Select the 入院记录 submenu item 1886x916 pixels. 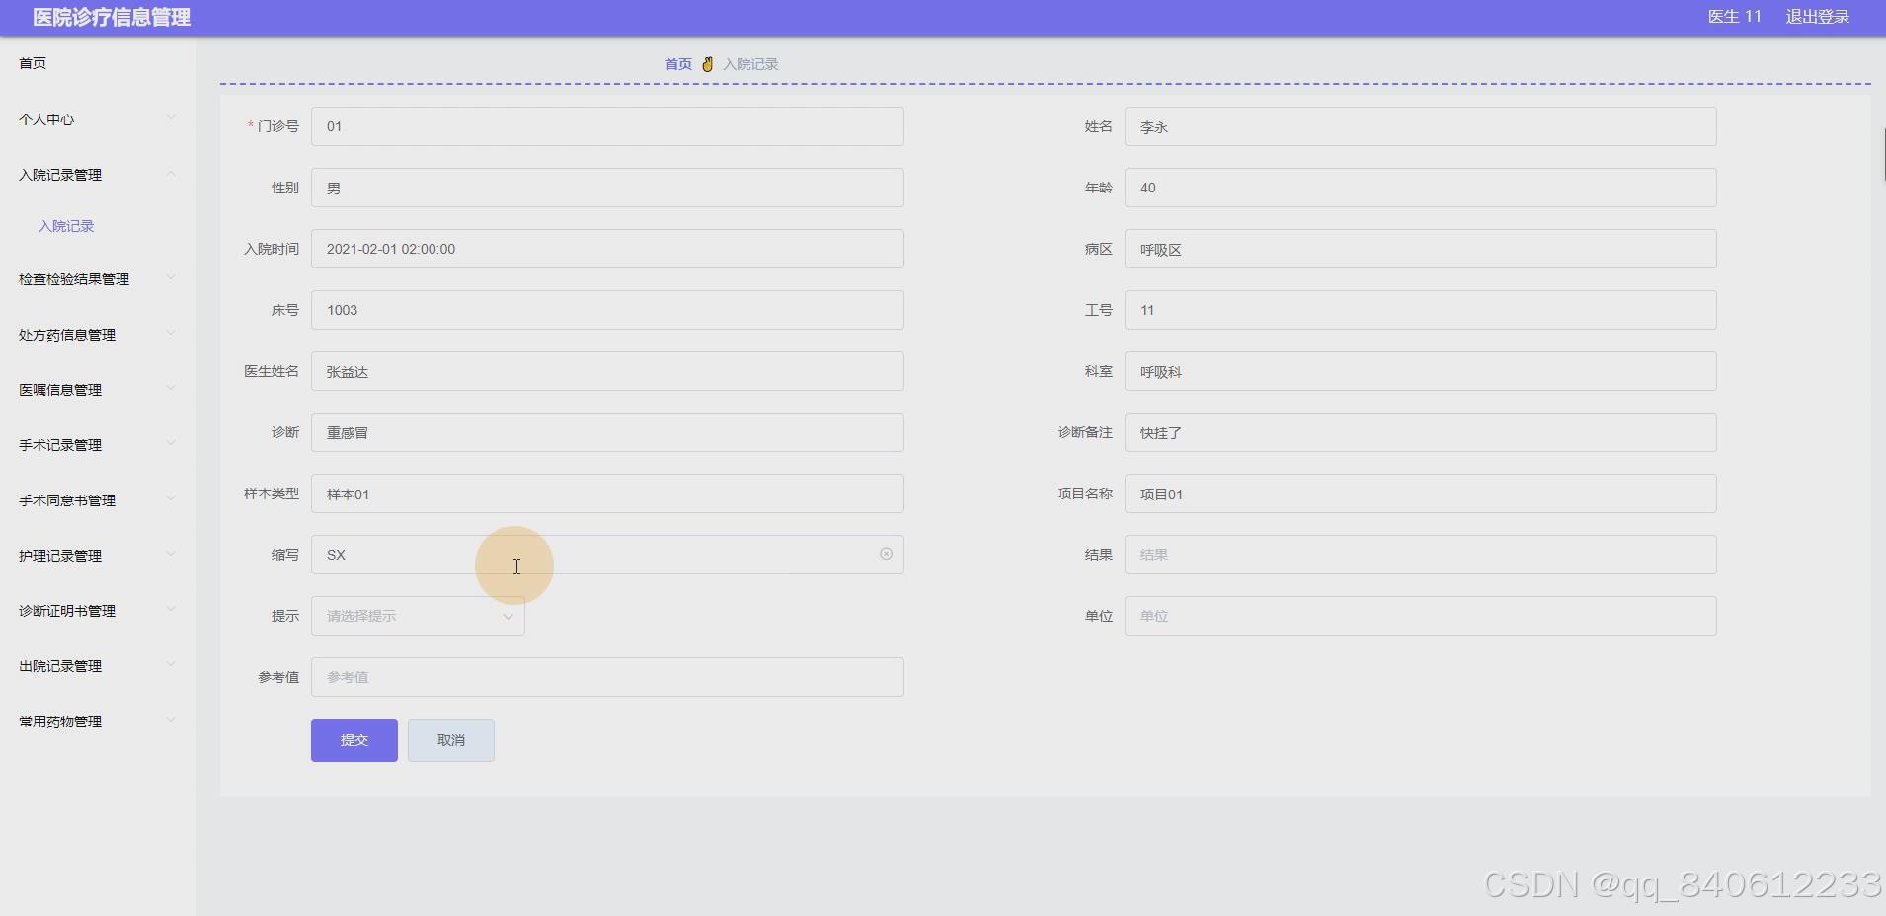coord(66,226)
